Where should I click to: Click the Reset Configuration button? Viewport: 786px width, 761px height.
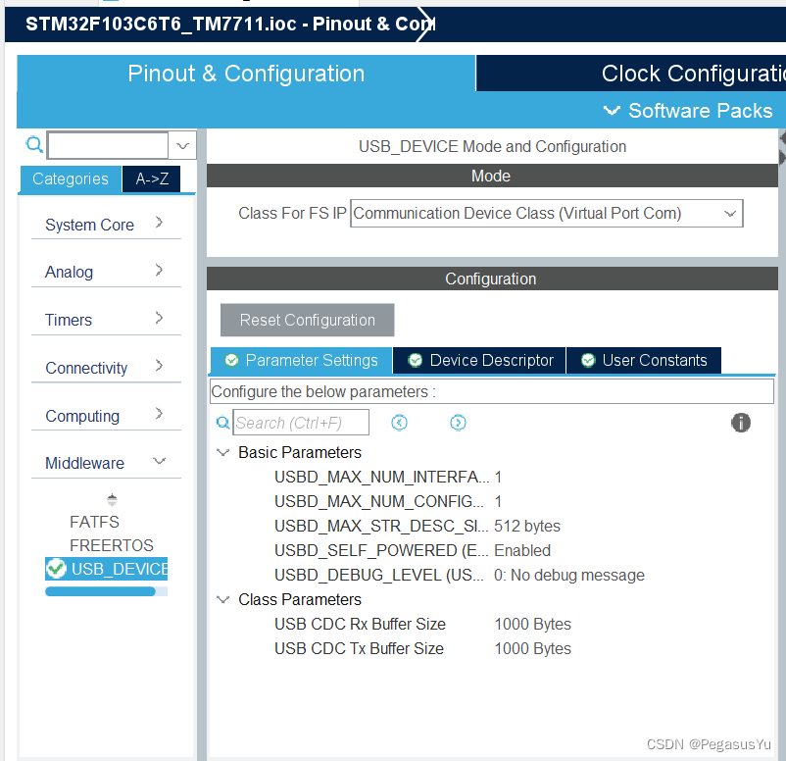[308, 320]
